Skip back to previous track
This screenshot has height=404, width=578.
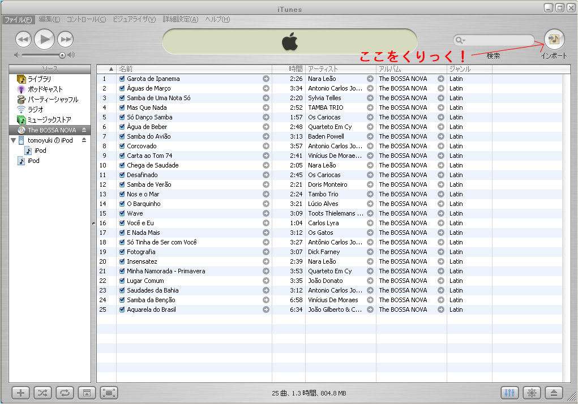click(23, 39)
